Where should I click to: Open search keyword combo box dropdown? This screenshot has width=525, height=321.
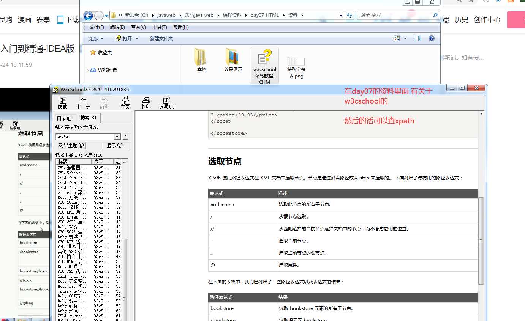click(x=117, y=136)
